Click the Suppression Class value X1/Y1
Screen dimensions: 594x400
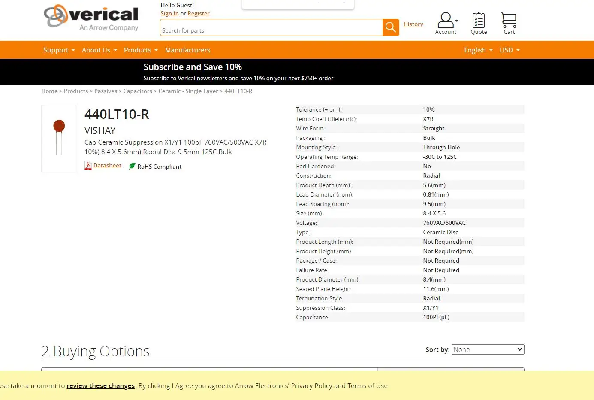431,308
